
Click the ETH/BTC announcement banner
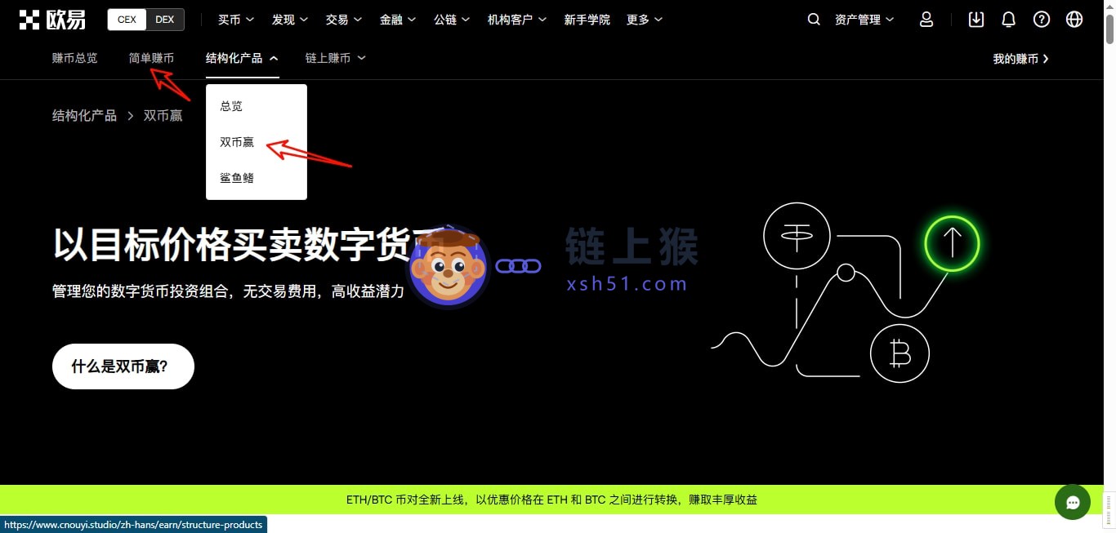(551, 500)
